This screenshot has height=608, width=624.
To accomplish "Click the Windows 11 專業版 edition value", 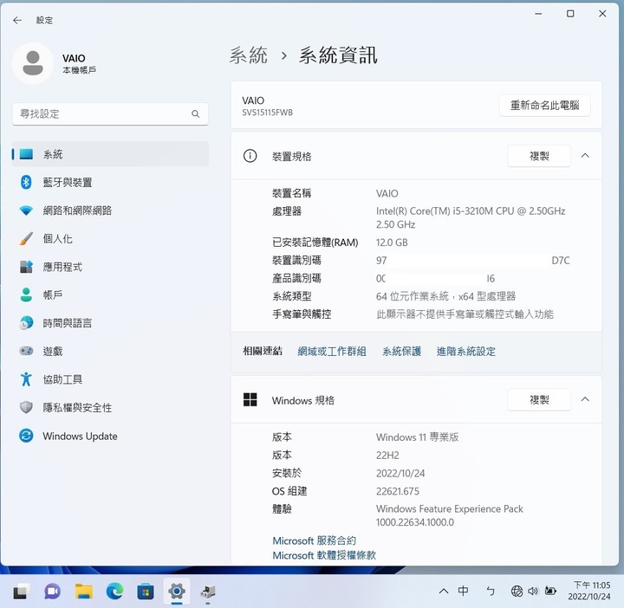I will click(417, 437).
